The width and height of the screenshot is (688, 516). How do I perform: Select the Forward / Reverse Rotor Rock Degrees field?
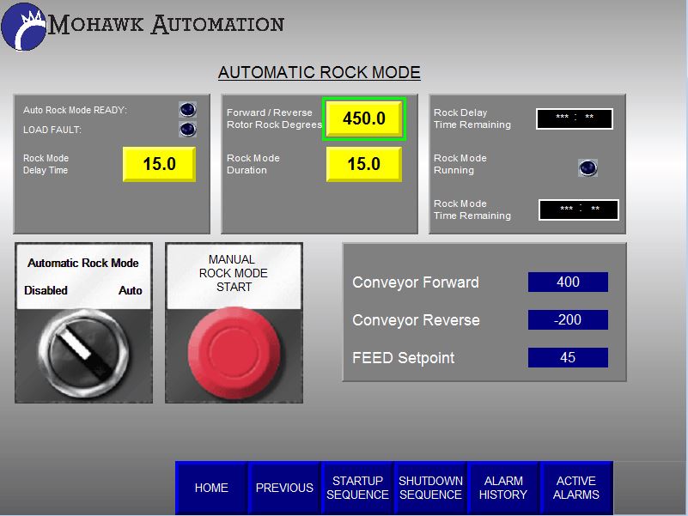point(364,118)
